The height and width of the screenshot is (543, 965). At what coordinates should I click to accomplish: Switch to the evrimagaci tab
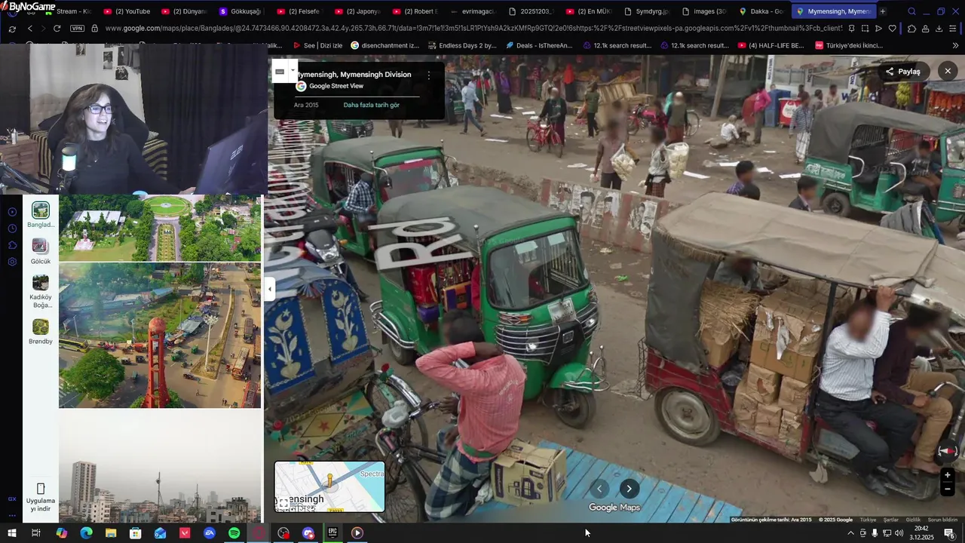(x=474, y=11)
